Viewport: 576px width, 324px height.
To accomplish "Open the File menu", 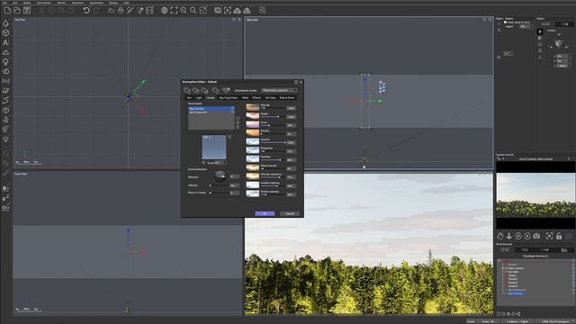I will 5,3.
